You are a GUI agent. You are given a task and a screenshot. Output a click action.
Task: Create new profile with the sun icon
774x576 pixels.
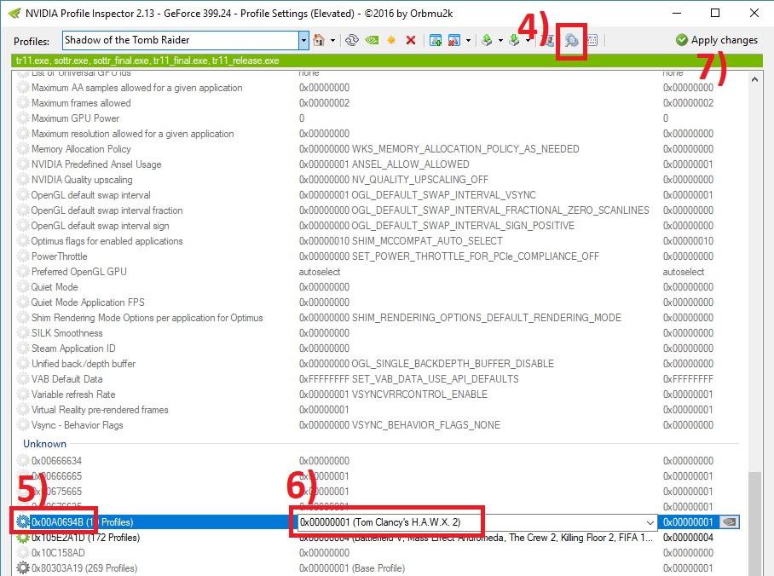pos(391,40)
